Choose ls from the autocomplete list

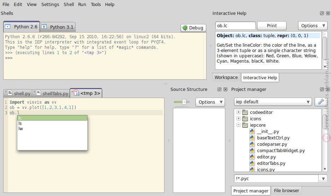pyautogui.click(x=52, y=123)
